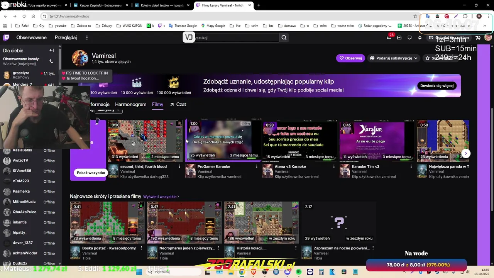The width and height of the screenshot is (494, 278).
Task: Open options for 'Karaoke Tim <3' clip
Action: pos(411,166)
